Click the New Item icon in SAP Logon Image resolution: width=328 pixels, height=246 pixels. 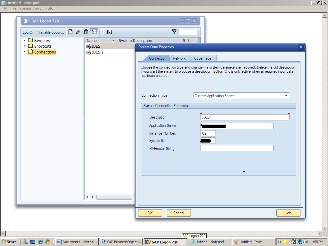pos(70,32)
